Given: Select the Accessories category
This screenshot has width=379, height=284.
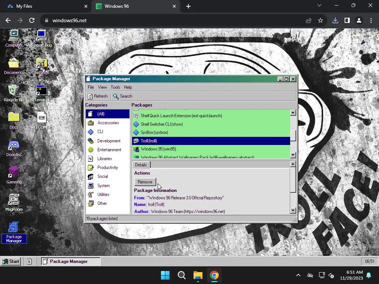Looking at the screenshot, I should (108, 123).
